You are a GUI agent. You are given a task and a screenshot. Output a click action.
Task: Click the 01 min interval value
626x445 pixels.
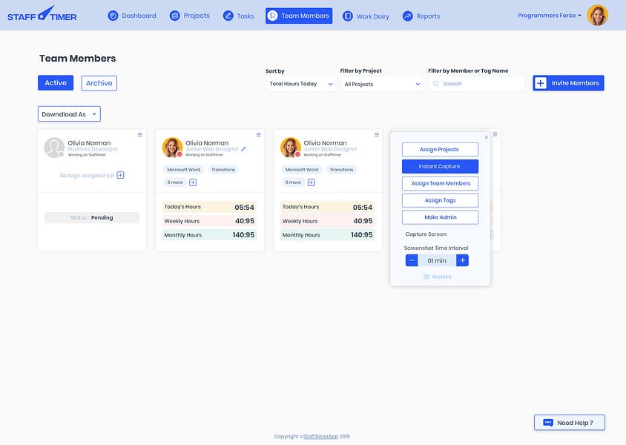pyautogui.click(x=437, y=260)
